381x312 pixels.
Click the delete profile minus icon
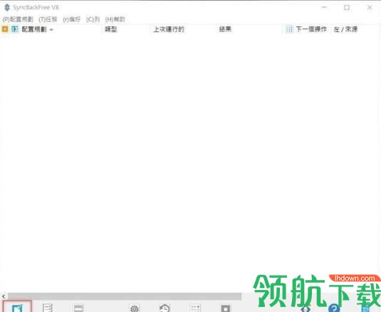coord(78,308)
